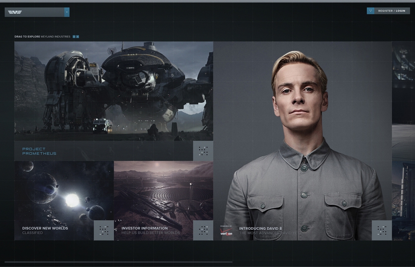The width and height of the screenshot is (415, 267).
Task: Click the Weyland winged logo
Action: click(x=15, y=12)
